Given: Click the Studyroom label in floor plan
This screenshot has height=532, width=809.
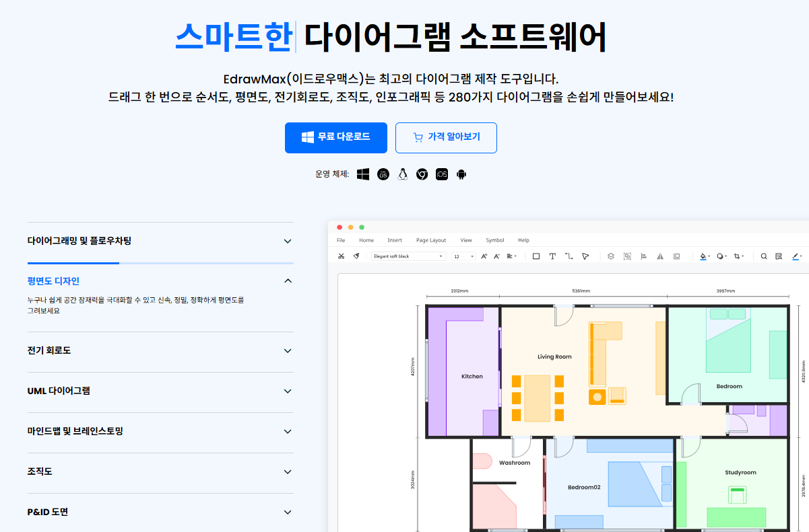Looking at the screenshot, I should (740, 473).
